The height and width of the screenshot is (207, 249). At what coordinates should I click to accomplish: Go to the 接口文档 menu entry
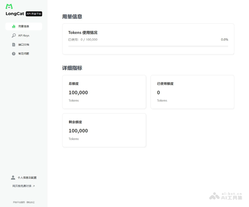coord(24,45)
